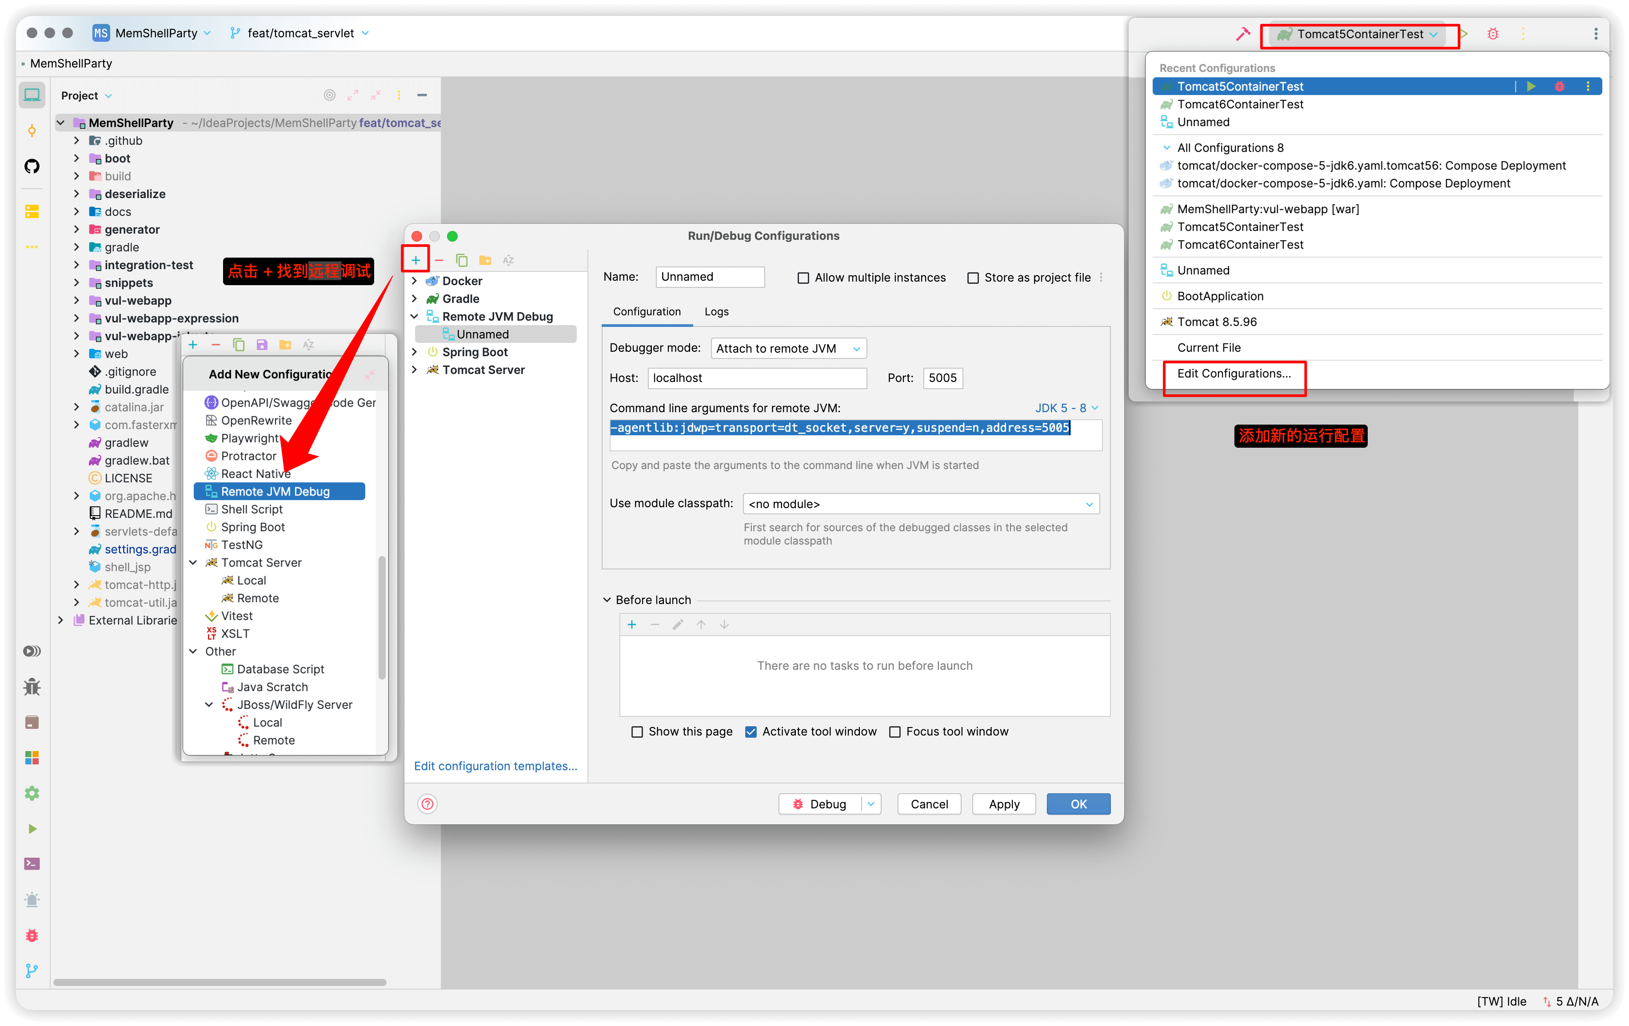Enable Focus tool window checkbox
The width and height of the screenshot is (1629, 1026).
point(894,732)
